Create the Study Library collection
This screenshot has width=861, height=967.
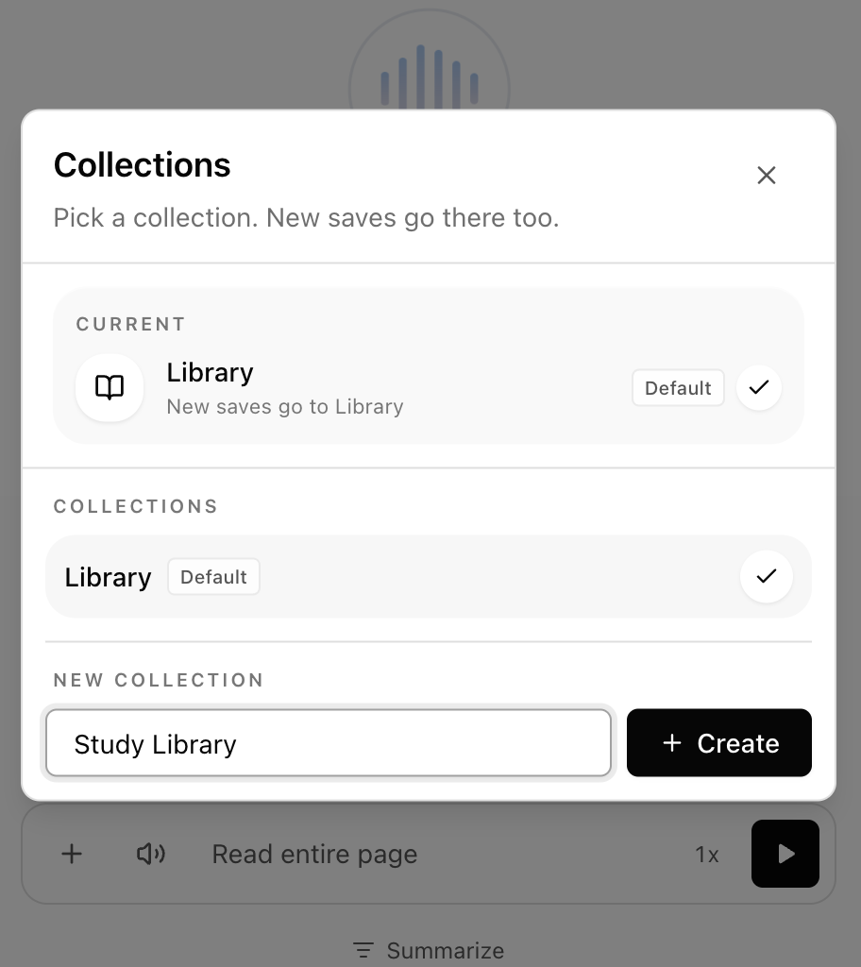pyautogui.click(x=719, y=743)
